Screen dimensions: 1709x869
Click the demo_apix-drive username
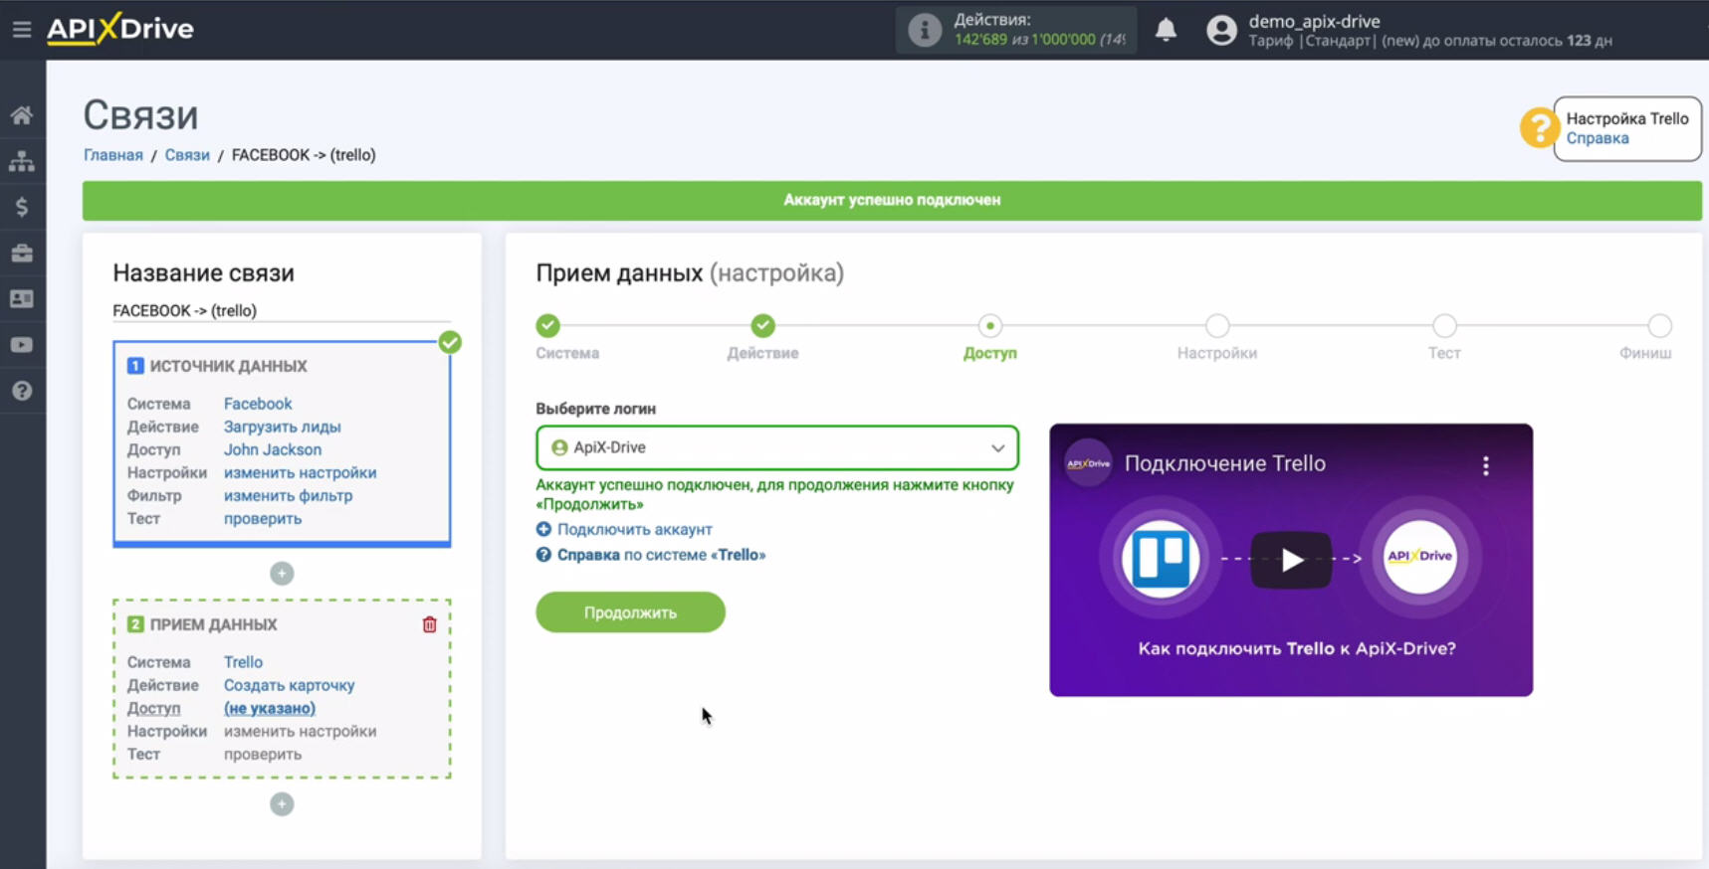pyautogui.click(x=1314, y=21)
